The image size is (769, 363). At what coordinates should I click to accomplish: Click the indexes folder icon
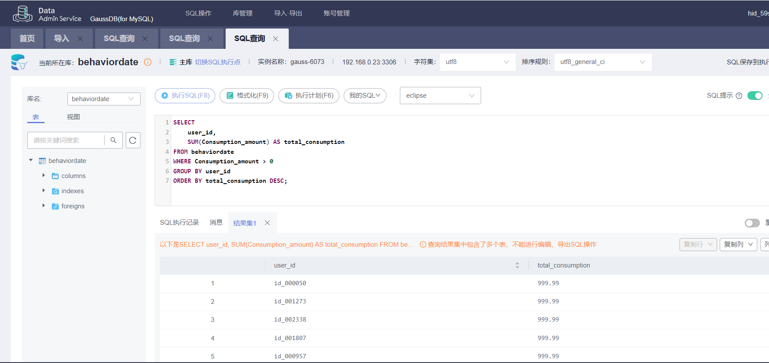[55, 191]
